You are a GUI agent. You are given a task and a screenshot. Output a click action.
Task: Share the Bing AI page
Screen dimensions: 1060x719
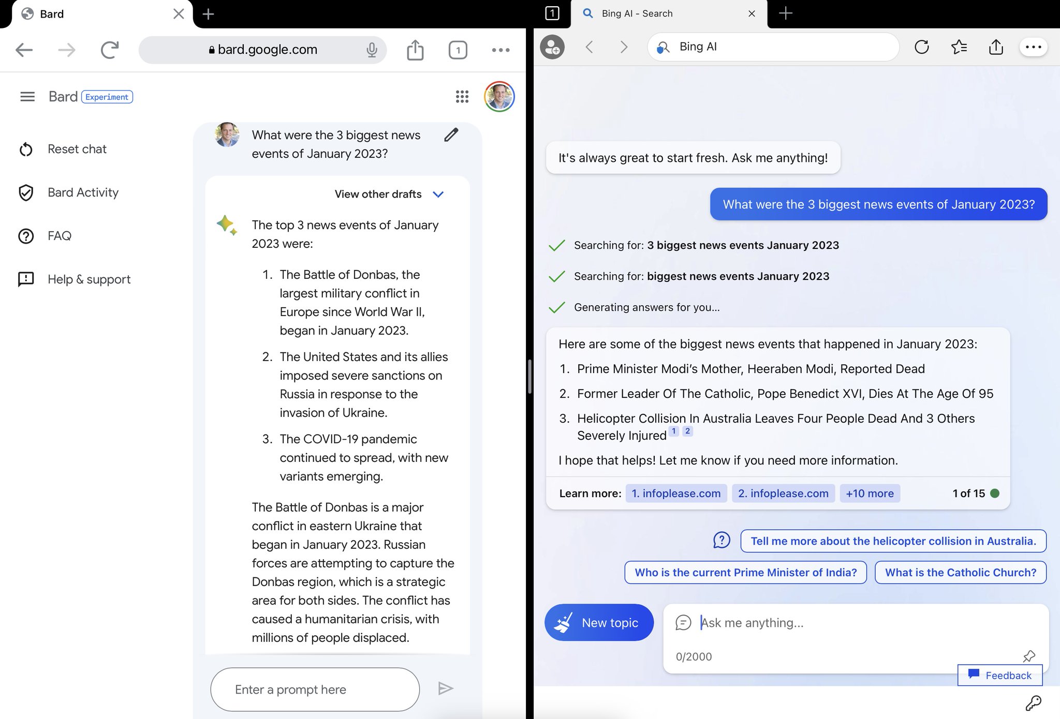pos(996,47)
